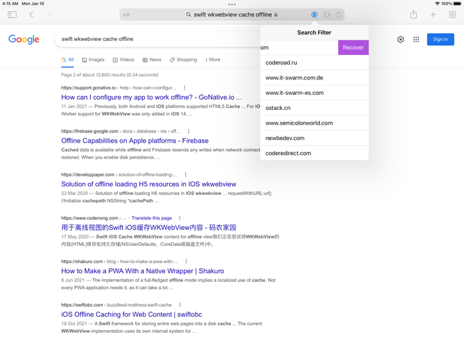The image size is (464, 348).
Task: Click Translate this page link
Action: (x=152, y=218)
